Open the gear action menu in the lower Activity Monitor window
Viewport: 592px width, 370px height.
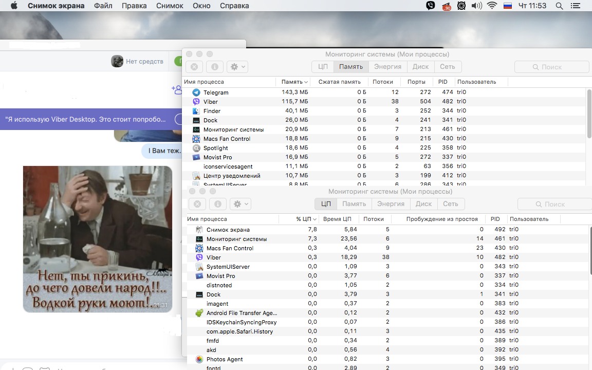point(240,204)
